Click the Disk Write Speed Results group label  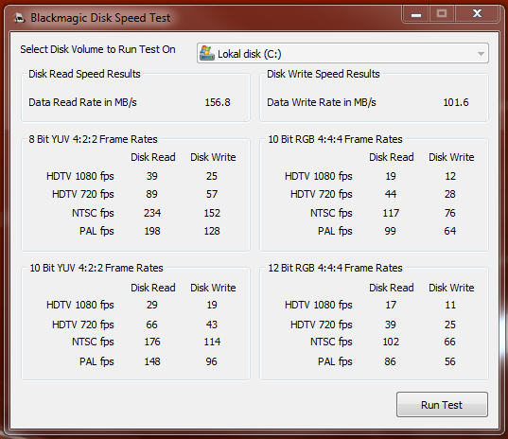pyautogui.click(x=324, y=74)
